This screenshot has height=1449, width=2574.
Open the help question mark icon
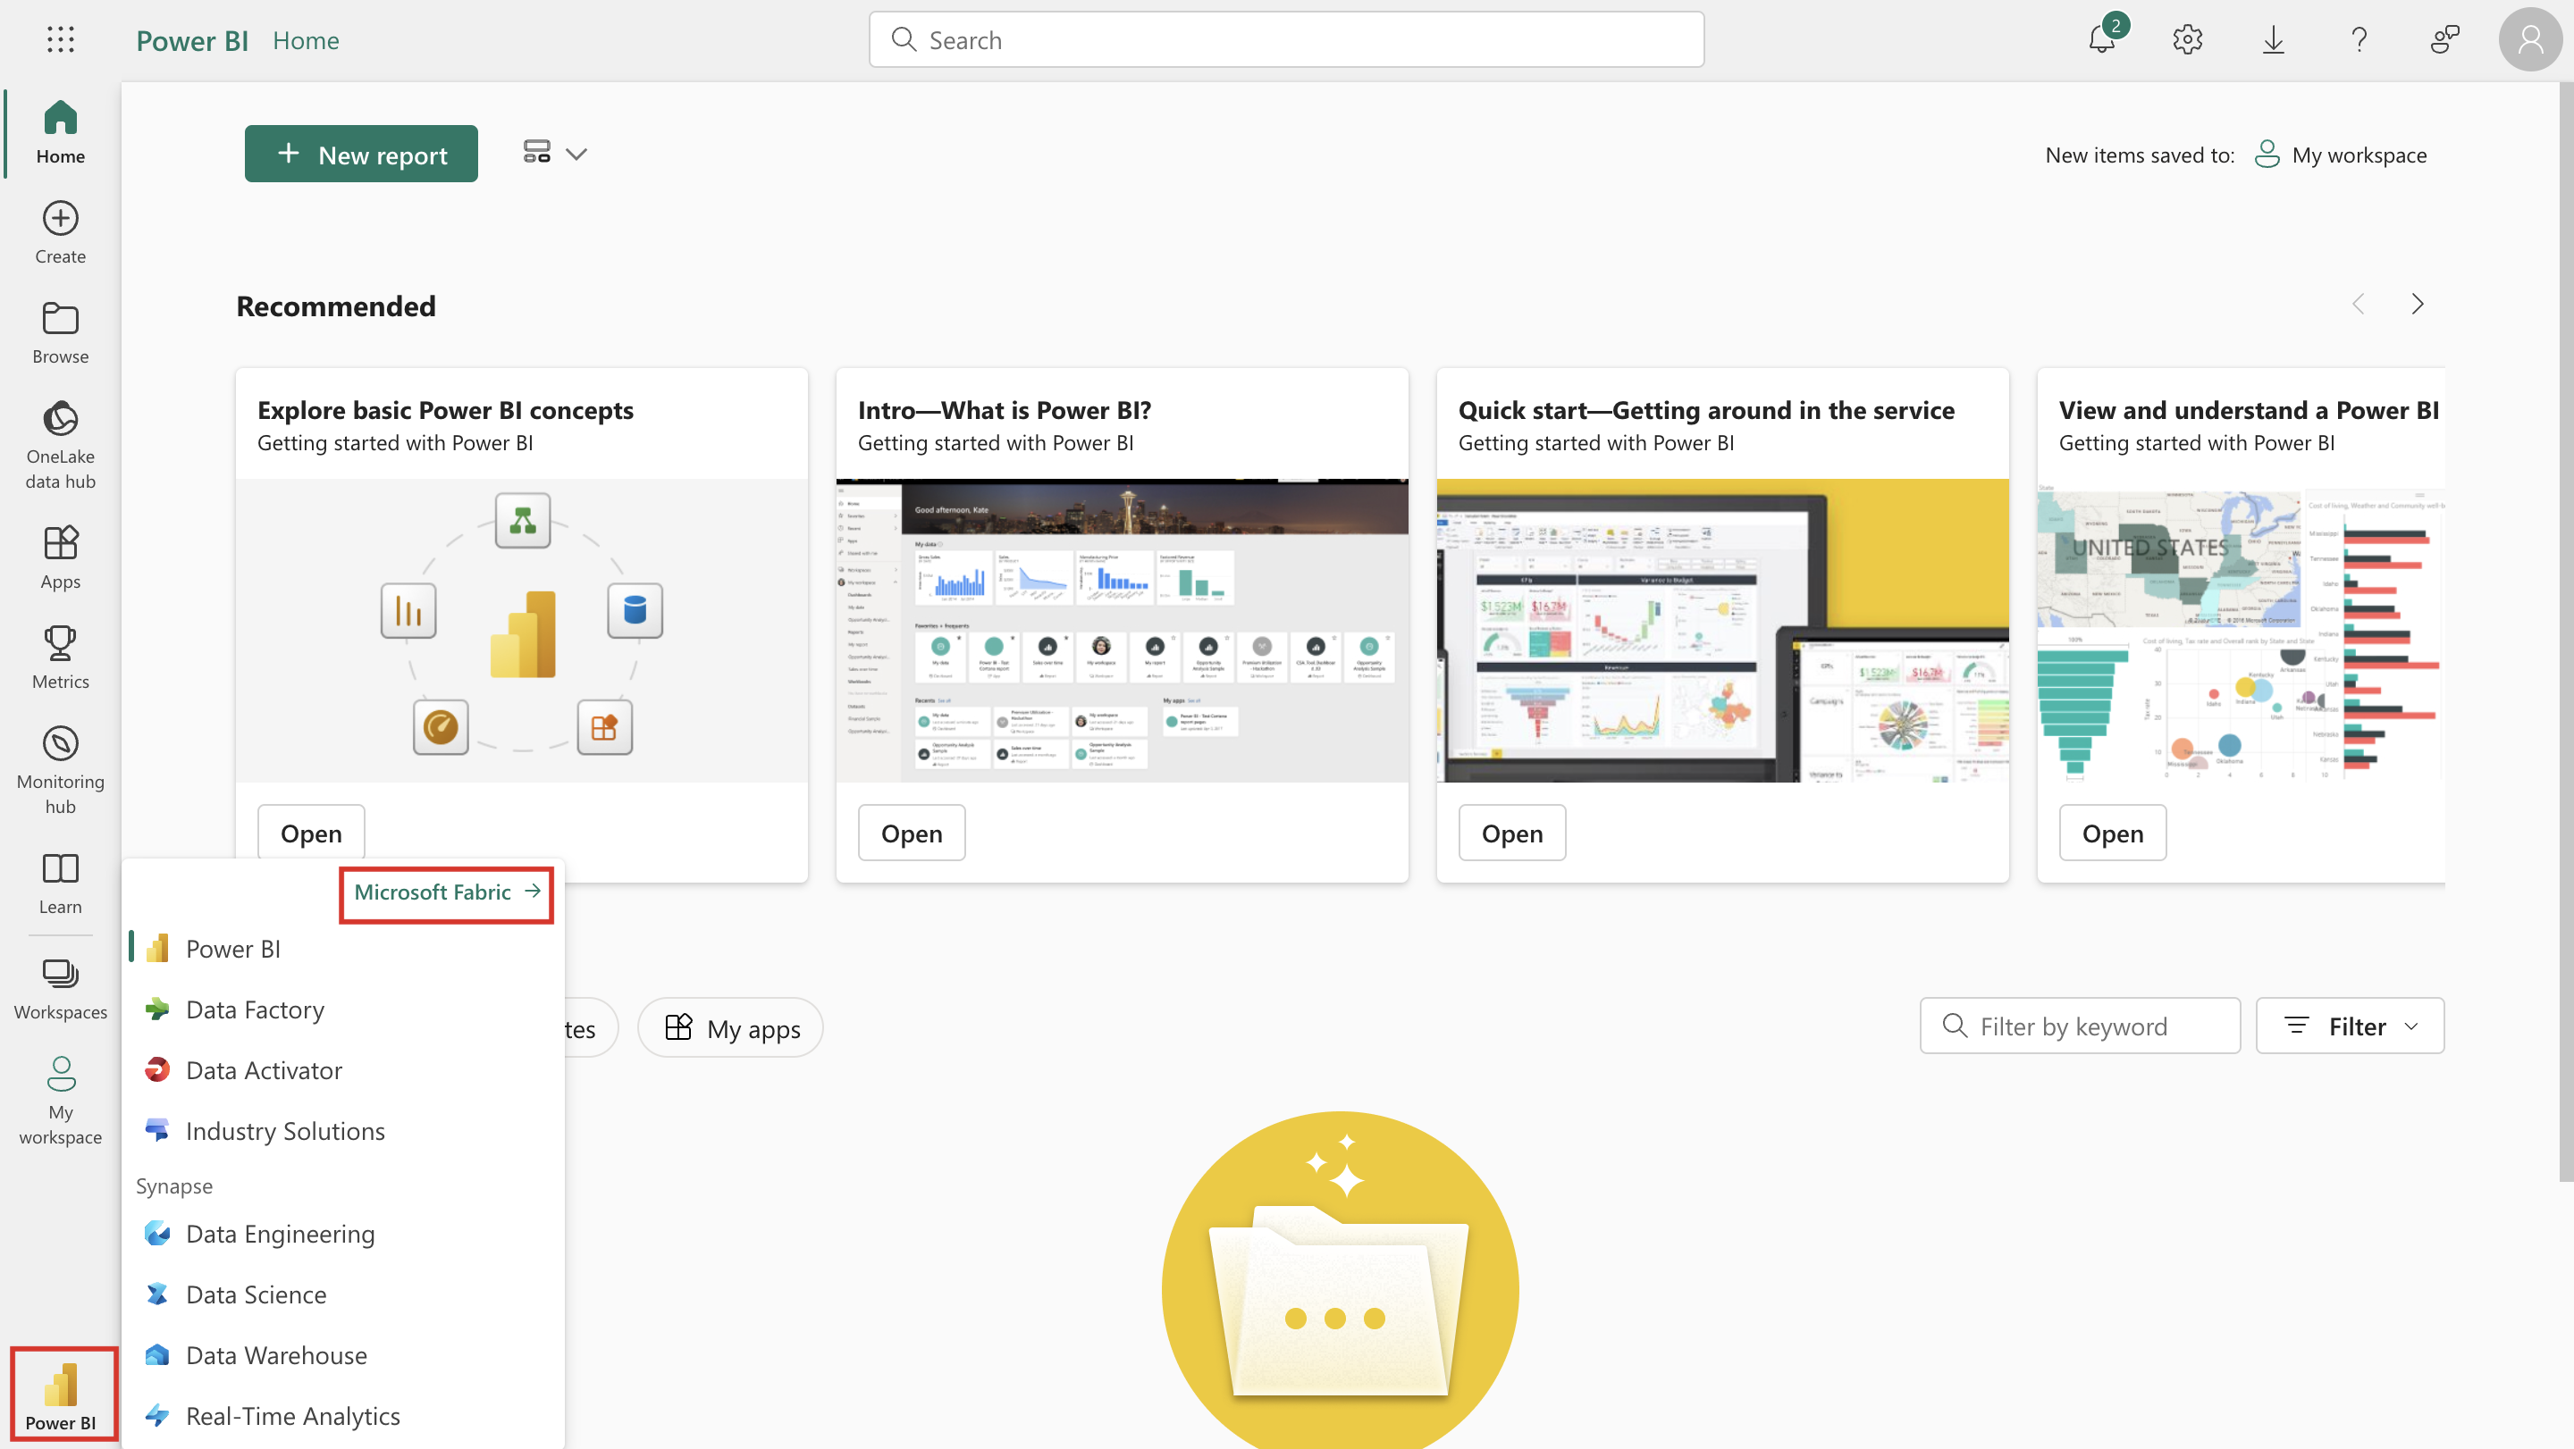click(x=2359, y=40)
